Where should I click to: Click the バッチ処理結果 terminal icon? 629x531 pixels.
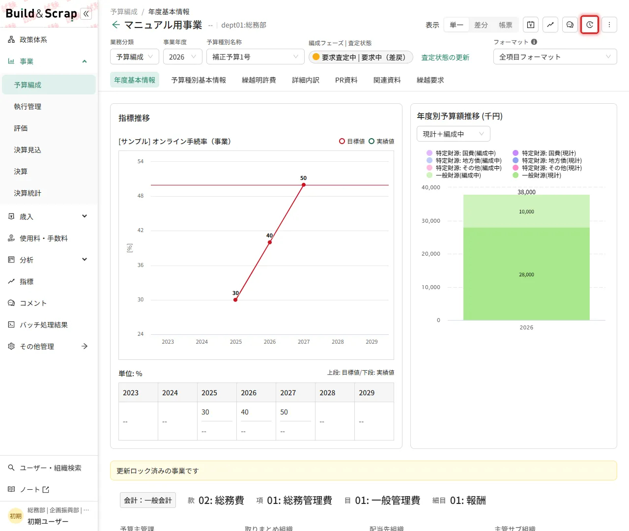tap(11, 324)
